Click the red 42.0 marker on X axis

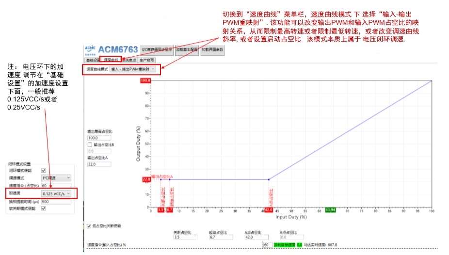point(268,210)
